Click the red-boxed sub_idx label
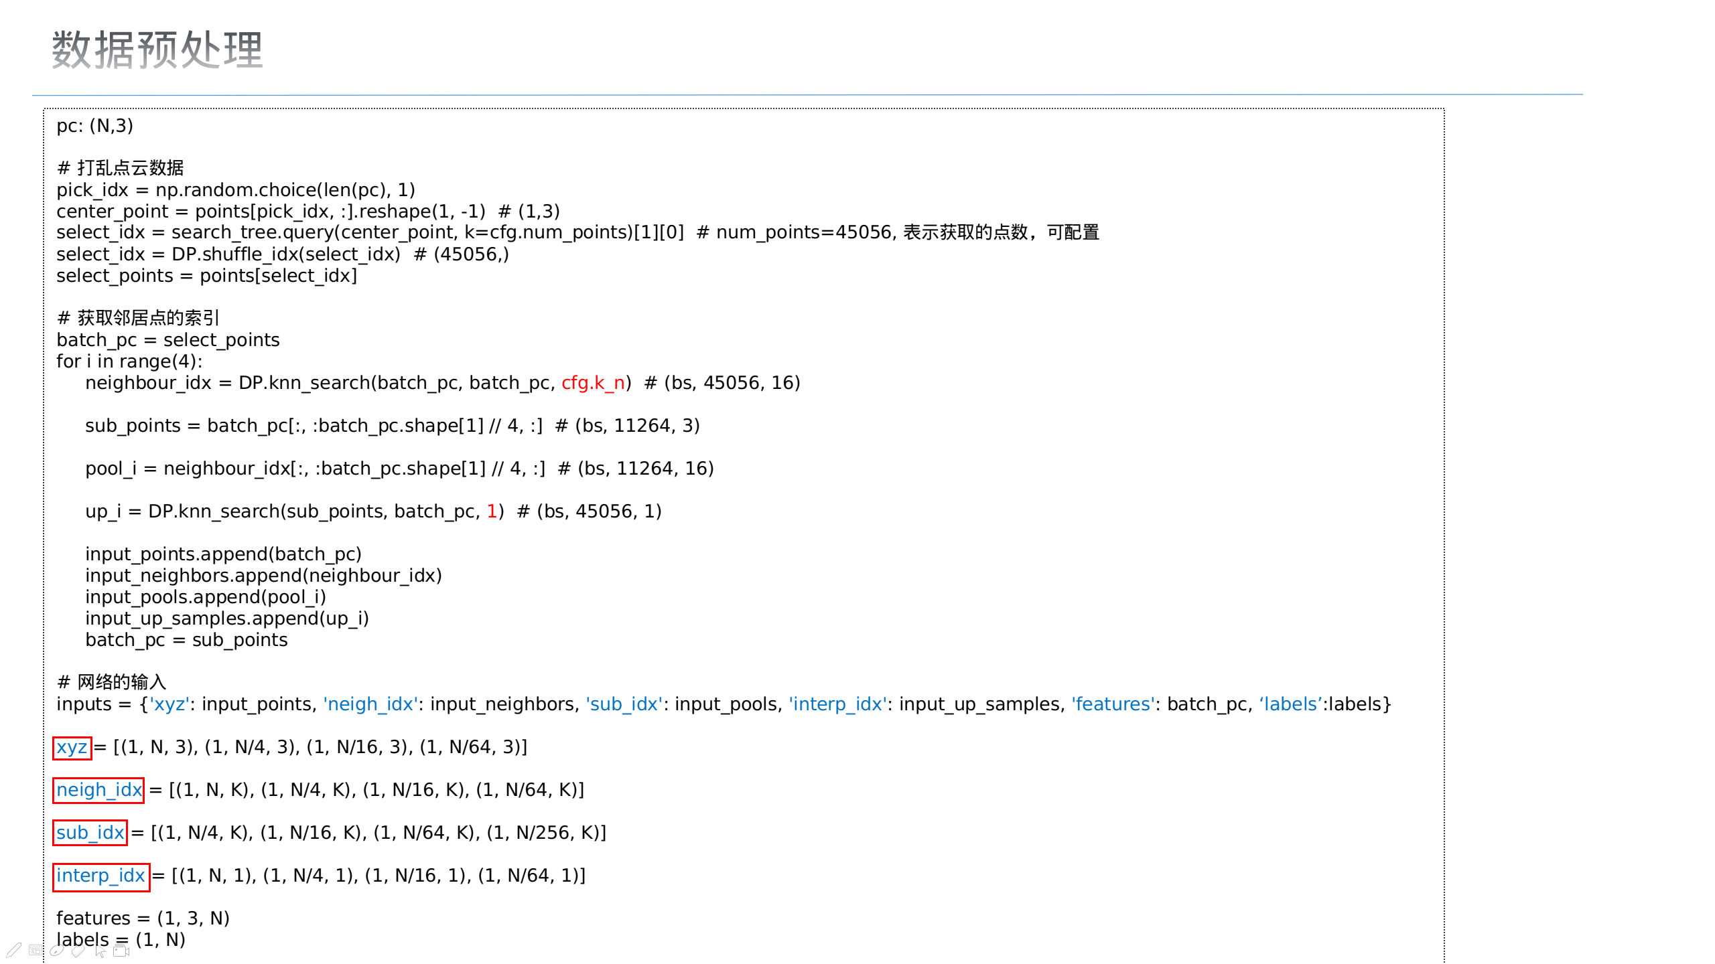Viewport: 1715px width, 964px height. click(90, 833)
